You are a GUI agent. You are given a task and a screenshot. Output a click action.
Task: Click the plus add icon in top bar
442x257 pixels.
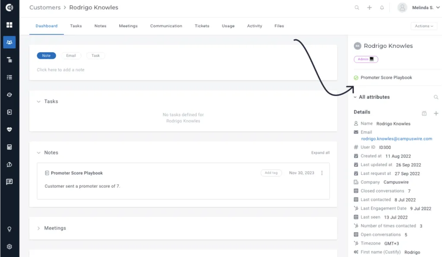[369, 8]
